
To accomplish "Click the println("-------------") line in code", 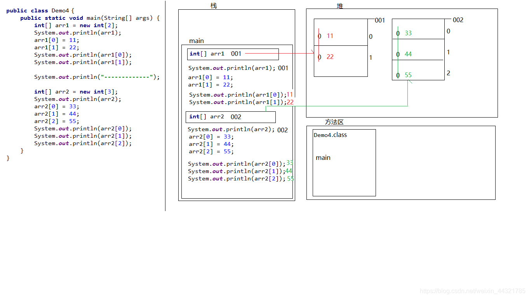I will pyautogui.click(x=97, y=77).
